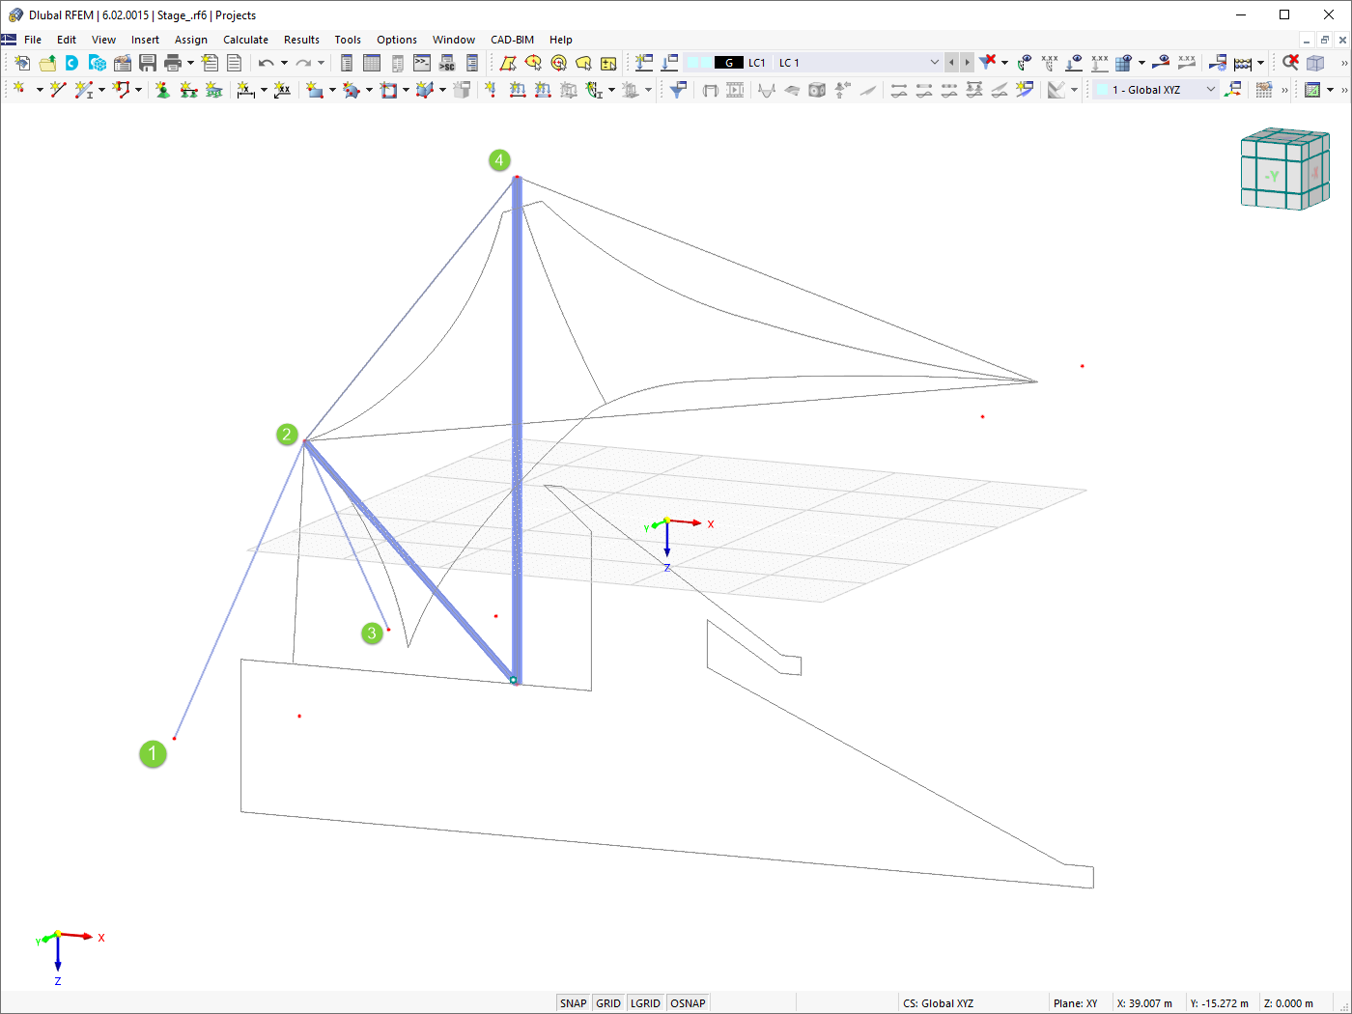Image resolution: width=1352 pixels, height=1014 pixels.
Task: Expand the Redo history dropdown arrow
Action: 322,63
